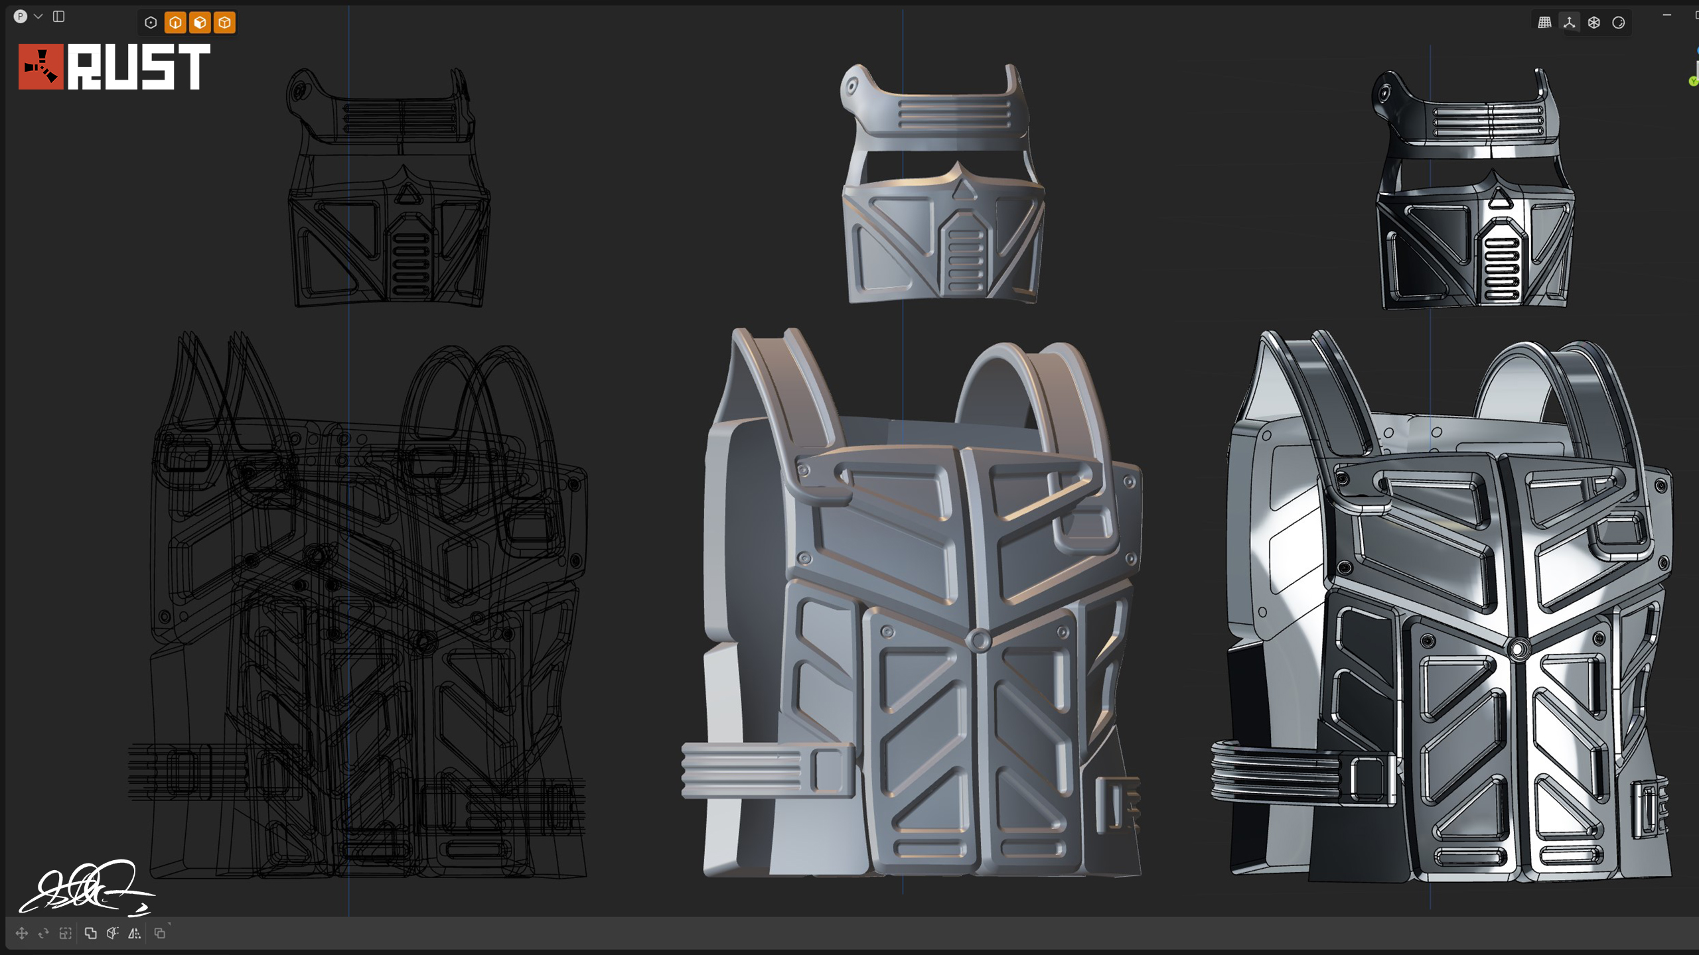The height and width of the screenshot is (955, 1699).
Task: Select the wireframe chest armor model
Action: pyautogui.click(x=357, y=605)
